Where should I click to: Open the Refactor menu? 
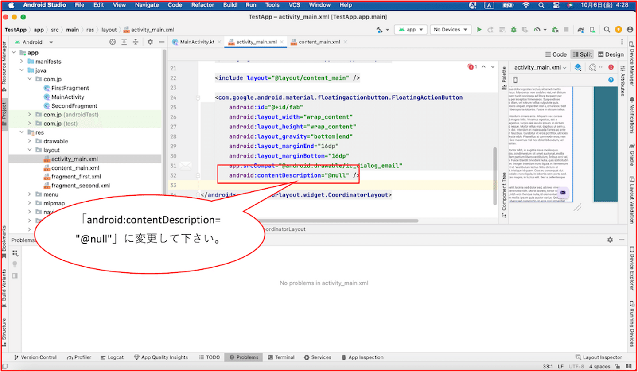click(202, 5)
